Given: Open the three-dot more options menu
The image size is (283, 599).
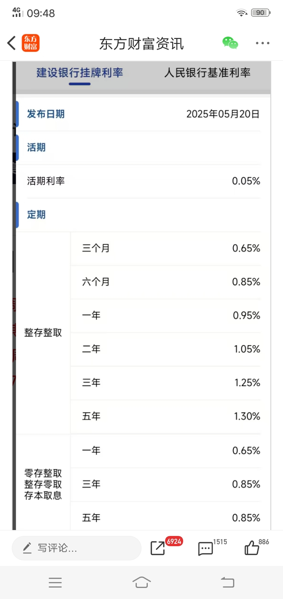Looking at the screenshot, I should tap(263, 43).
